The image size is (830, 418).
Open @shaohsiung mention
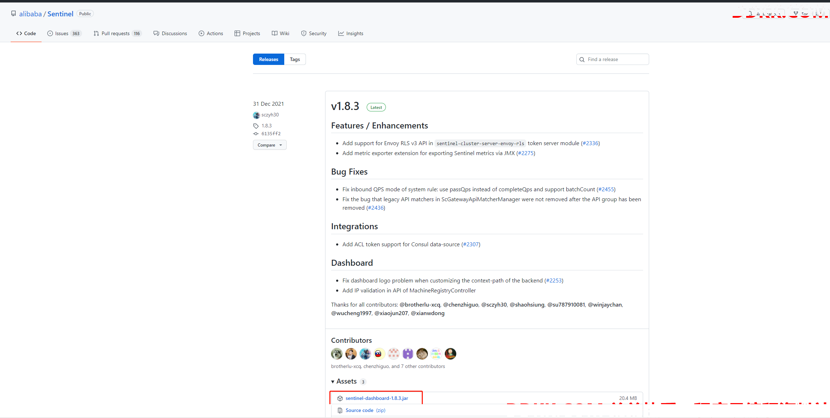pos(527,304)
